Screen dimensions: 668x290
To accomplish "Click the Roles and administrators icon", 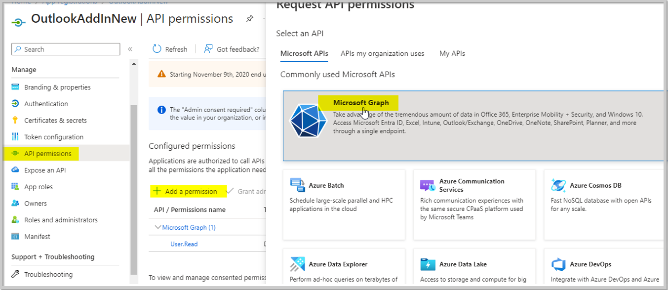I will [x=15, y=220].
